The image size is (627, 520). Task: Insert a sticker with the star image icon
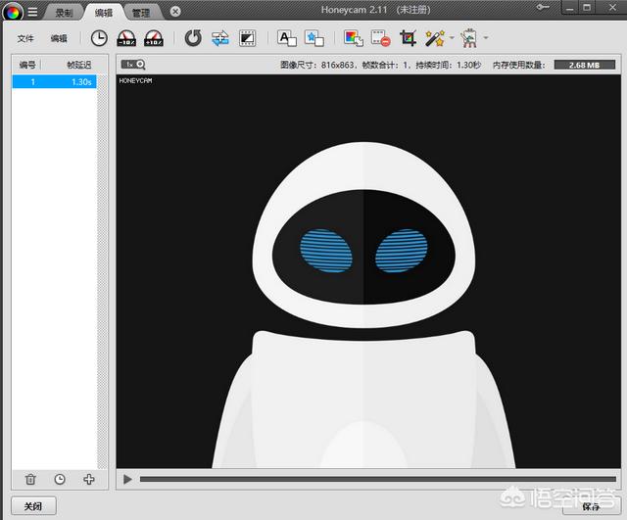[313, 38]
